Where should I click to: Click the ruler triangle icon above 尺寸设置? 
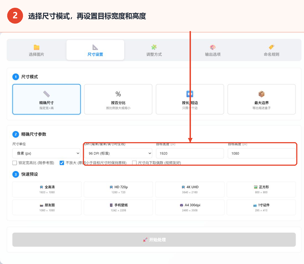tap(95, 47)
